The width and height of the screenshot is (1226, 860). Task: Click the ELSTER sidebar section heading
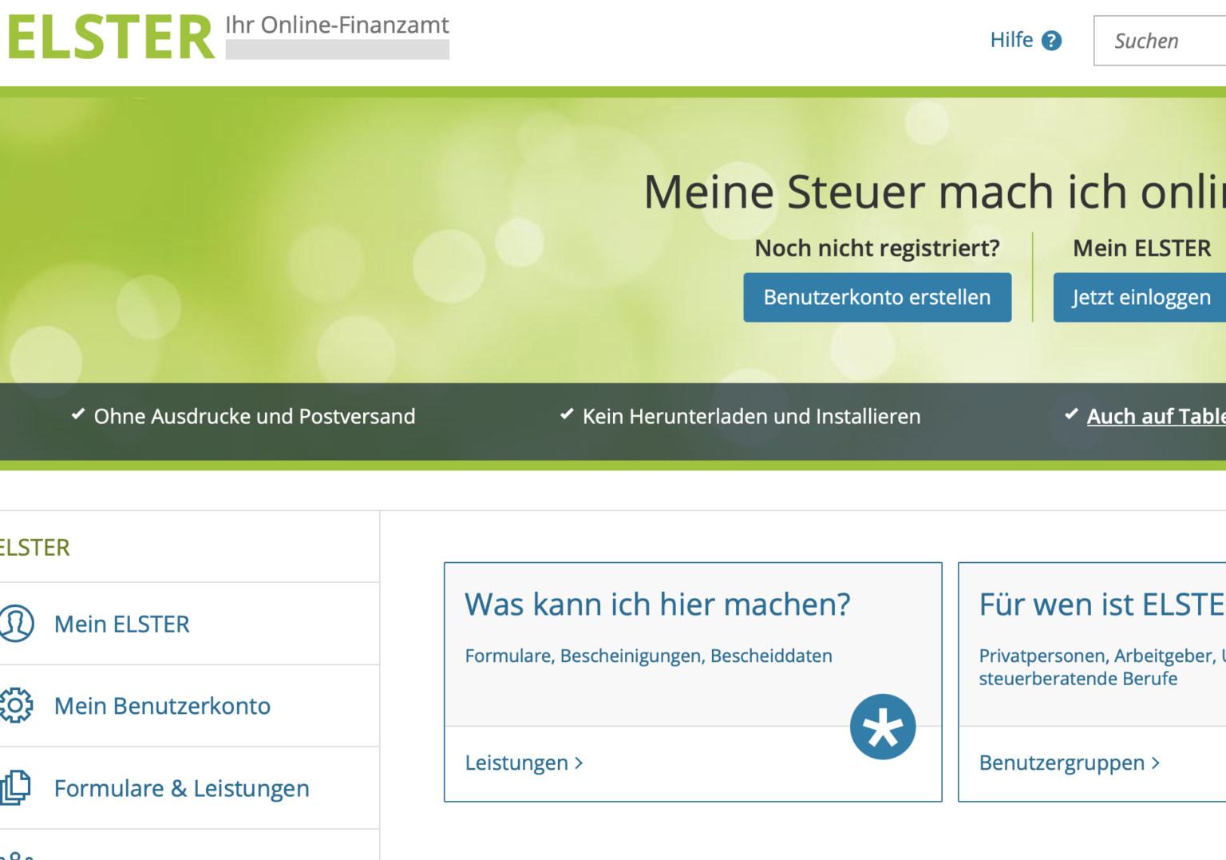[34, 547]
